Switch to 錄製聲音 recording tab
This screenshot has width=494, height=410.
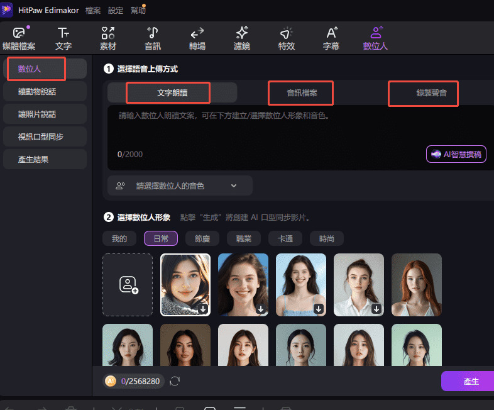423,93
